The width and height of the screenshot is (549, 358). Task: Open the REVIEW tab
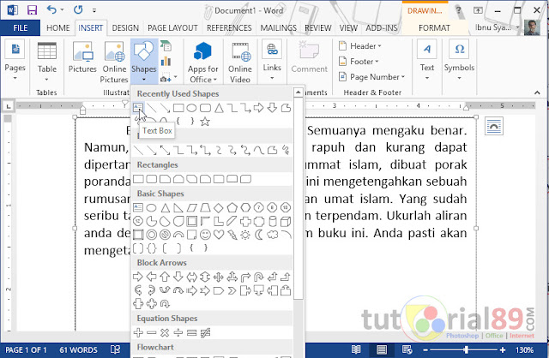coord(318,28)
